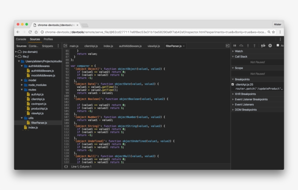
Task: Click the browser home icon
Action: tap(36, 32)
